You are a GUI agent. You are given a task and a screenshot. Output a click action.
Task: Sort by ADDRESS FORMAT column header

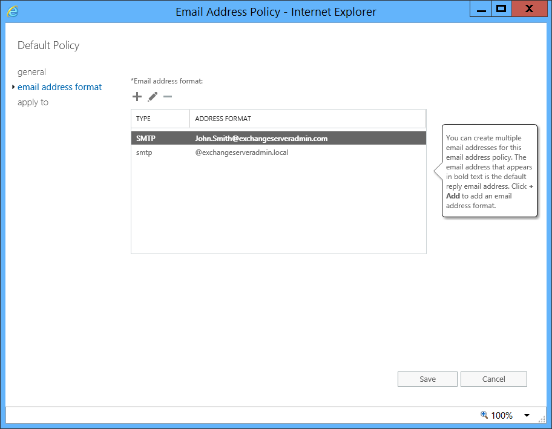(x=307, y=119)
